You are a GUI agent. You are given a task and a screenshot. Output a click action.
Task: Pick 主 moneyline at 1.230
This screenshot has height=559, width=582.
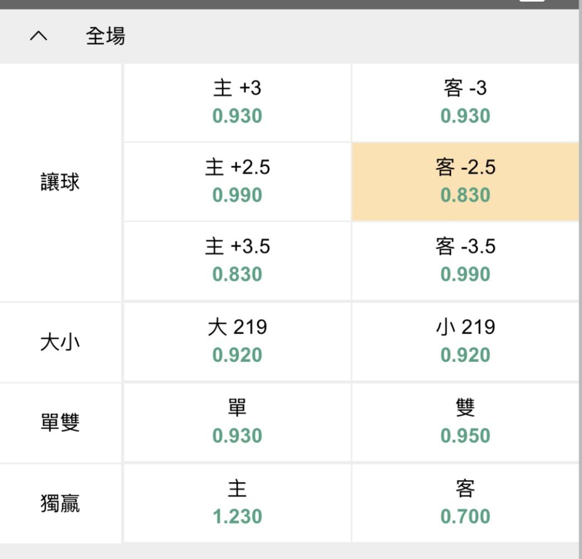(x=237, y=503)
